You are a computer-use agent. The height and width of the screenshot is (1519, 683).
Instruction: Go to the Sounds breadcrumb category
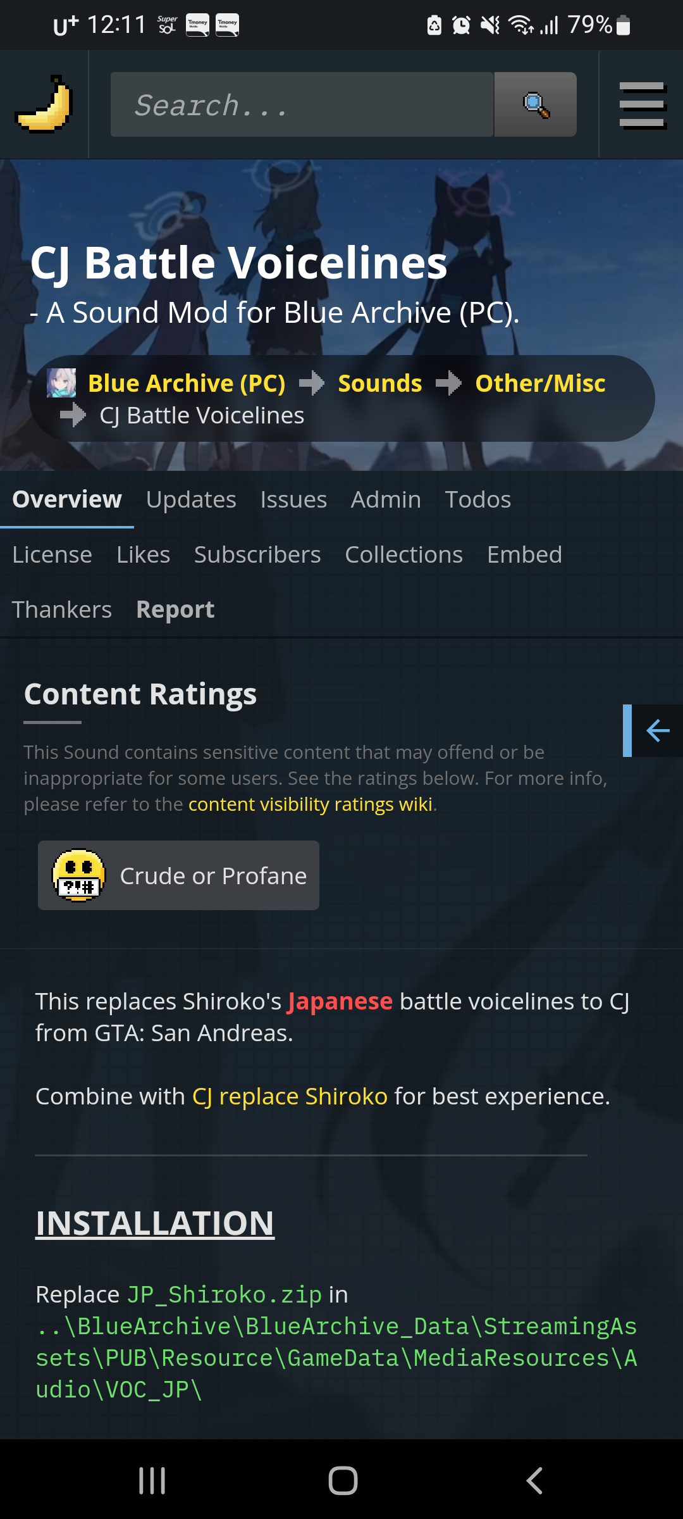(380, 384)
